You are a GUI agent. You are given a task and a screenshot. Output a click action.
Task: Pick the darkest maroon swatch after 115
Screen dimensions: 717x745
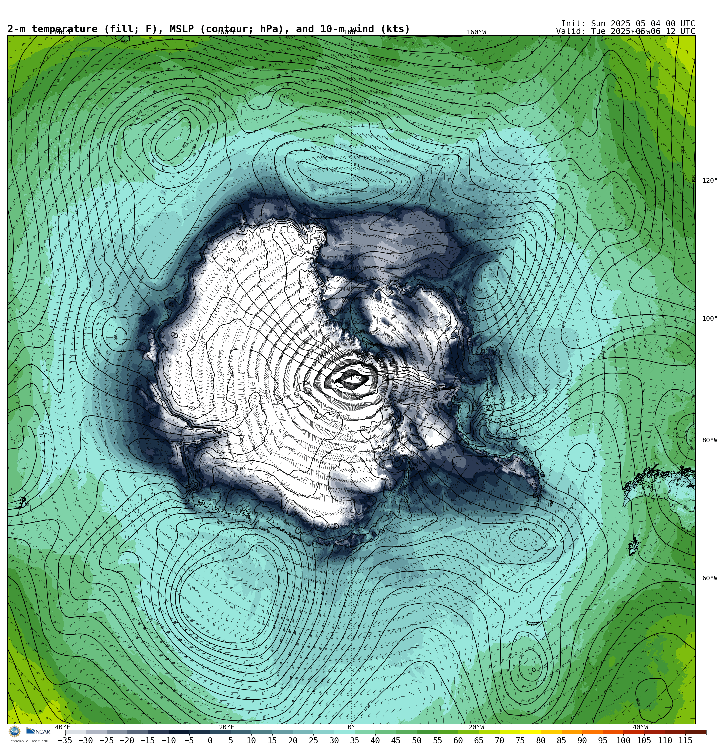tap(696, 732)
